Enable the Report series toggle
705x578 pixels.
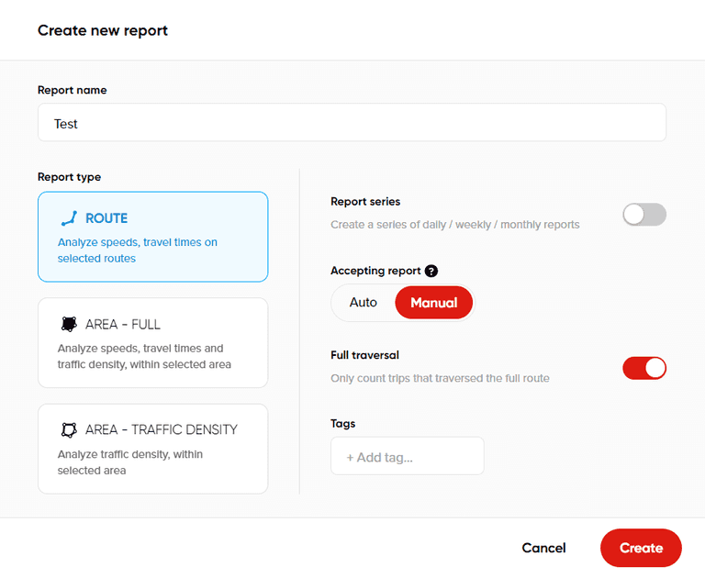(643, 215)
